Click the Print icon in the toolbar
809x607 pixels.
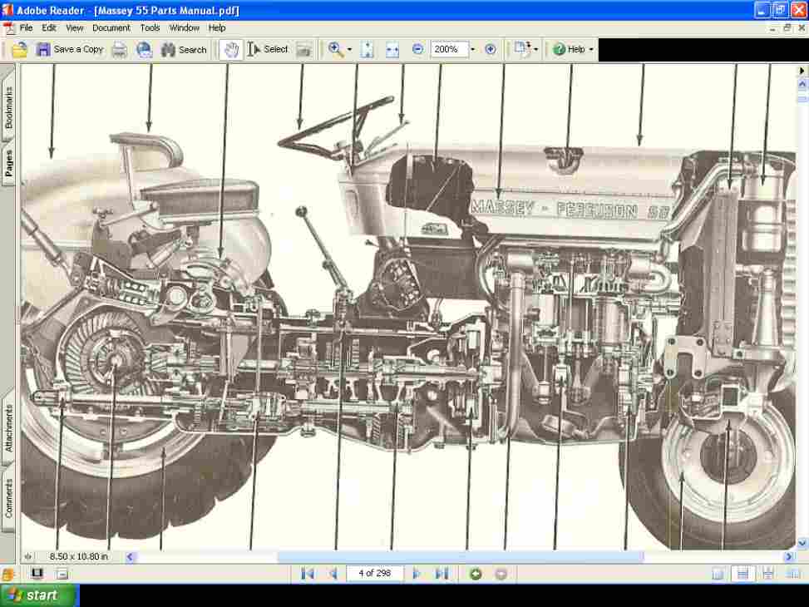pos(119,50)
